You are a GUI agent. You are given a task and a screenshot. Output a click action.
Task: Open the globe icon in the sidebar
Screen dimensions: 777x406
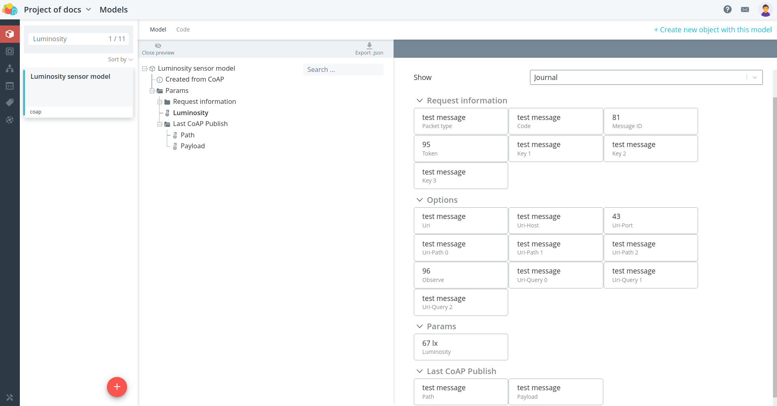click(x=10, y=120)
